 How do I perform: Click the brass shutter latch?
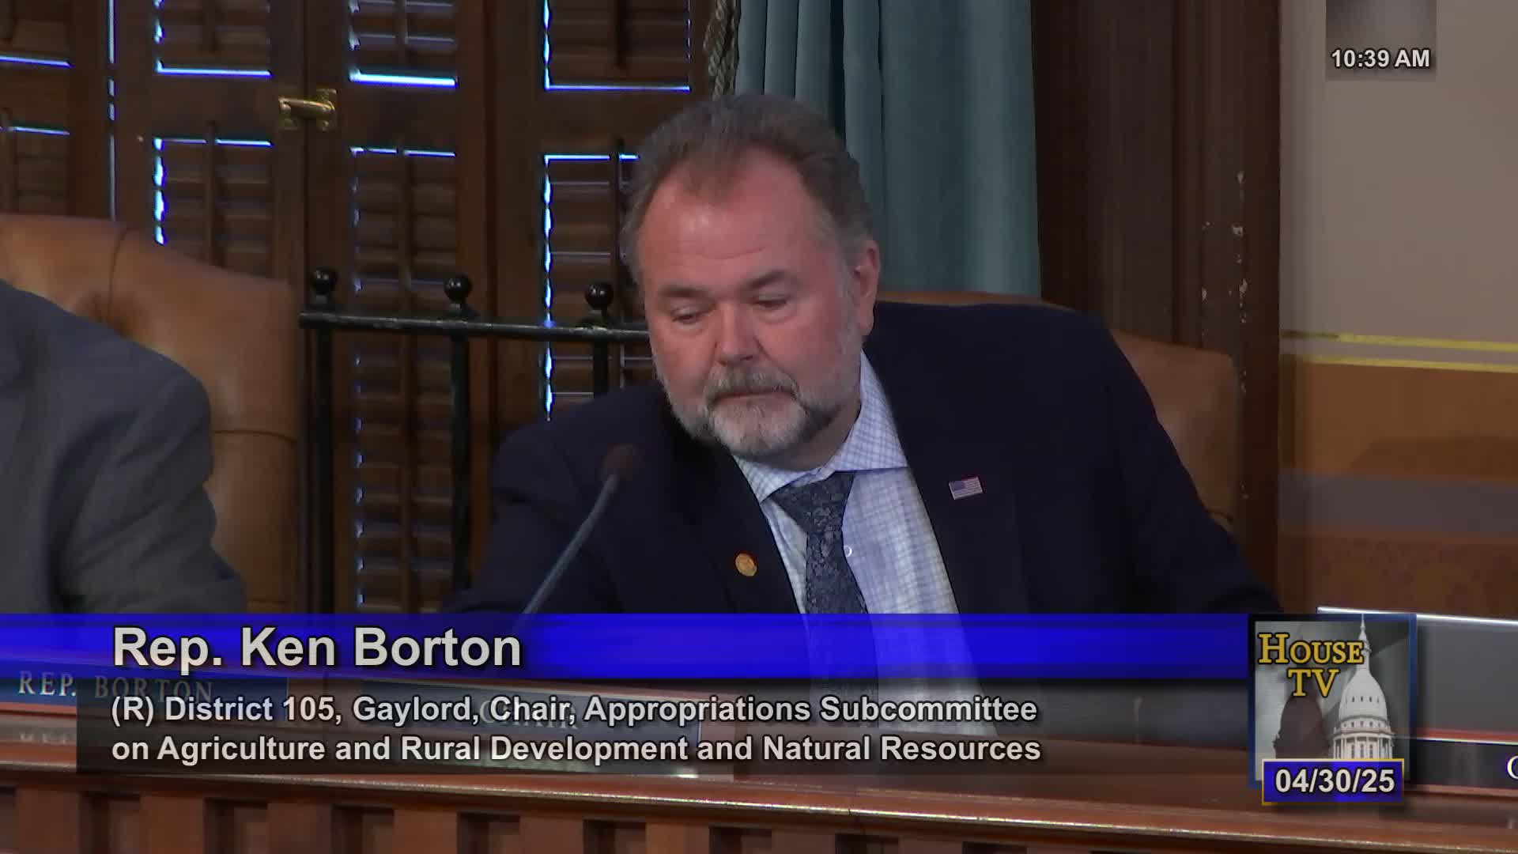point(307,108)
